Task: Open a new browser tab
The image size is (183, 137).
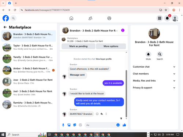Action: [16, 3]
